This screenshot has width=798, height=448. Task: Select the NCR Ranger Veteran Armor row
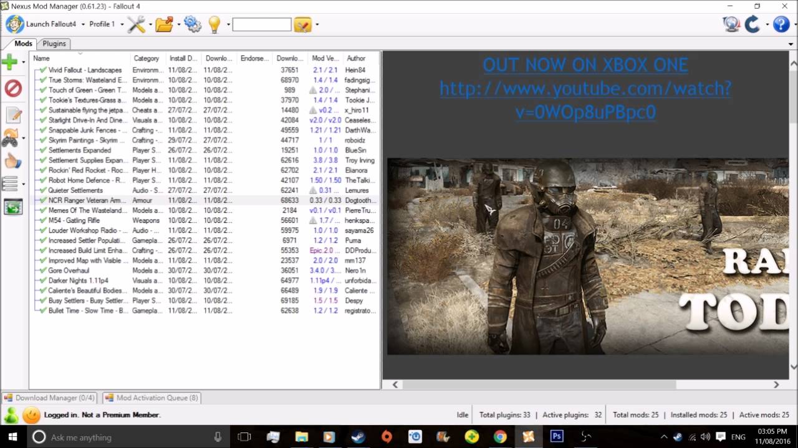tap(205, 200)
